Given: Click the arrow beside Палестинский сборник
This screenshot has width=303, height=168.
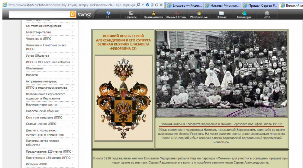Looking at the screenshot, I should click(73, 111).
